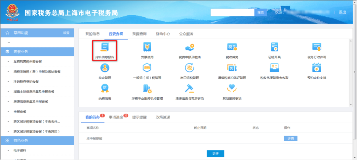Open 出口退税管理 icon
The width and height of the screenshot is (357, 160).
(189, 68)
